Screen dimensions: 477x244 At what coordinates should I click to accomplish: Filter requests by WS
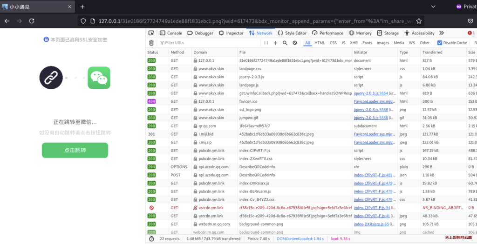(x=412, y=43)
